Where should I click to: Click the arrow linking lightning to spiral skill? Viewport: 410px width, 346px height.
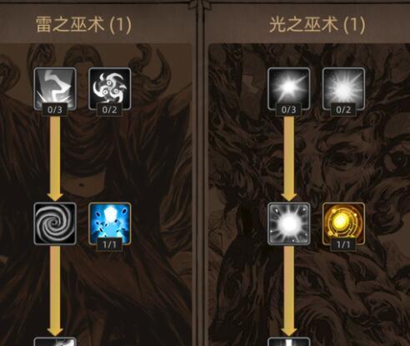pos(55,158)
